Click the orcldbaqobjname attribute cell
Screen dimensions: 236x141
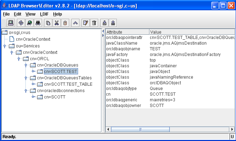coord(127,49)
